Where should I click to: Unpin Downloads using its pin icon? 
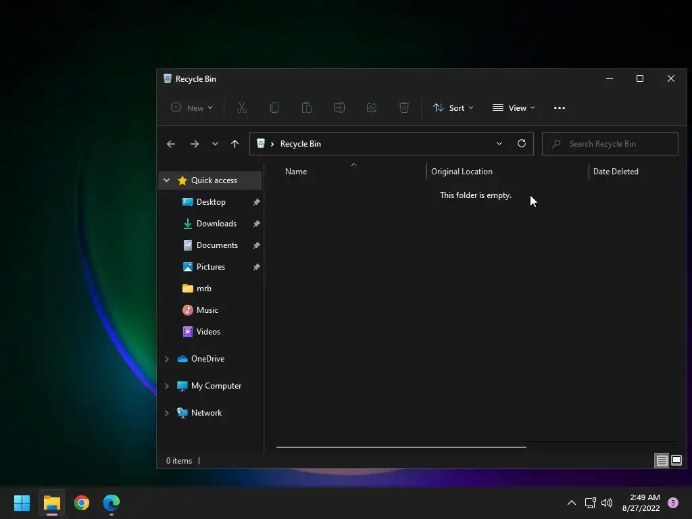256,224
